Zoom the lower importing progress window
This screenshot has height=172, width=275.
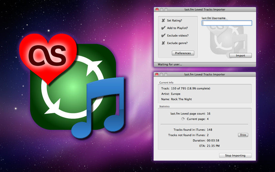pos(166,74)
